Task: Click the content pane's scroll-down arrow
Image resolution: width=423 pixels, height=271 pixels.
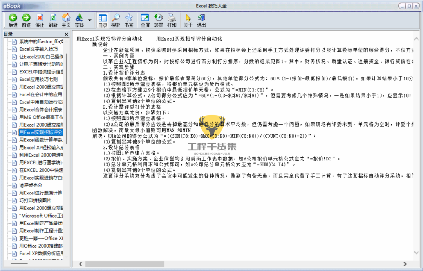Action: [416, 252]
